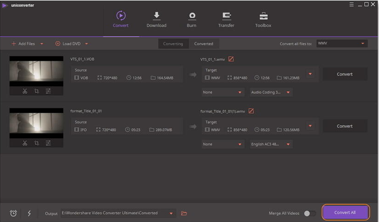Click the high-speed lightning bolt icon
This screenshot has width=379, height=222.
point(29,213)
